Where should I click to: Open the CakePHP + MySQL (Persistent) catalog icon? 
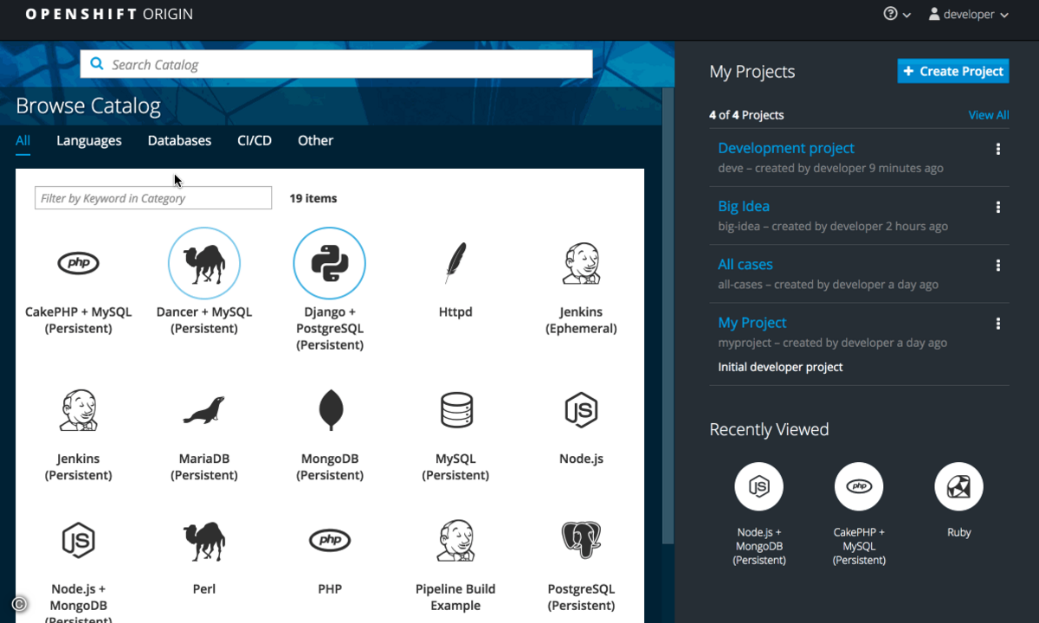(78, 263)
